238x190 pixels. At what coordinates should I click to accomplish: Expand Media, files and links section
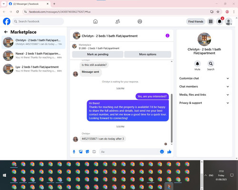point(204,95)
